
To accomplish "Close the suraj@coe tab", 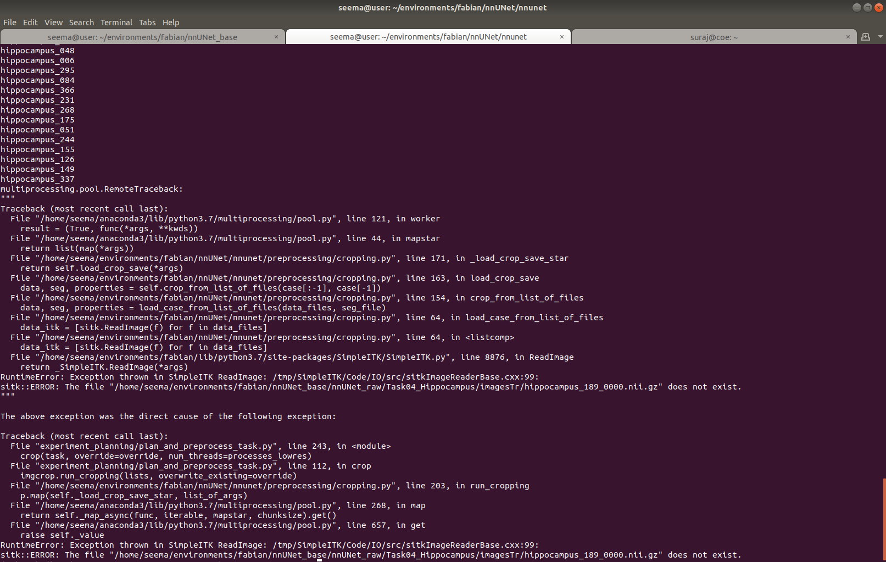I will pyautogui.click(x=848, y=37).
